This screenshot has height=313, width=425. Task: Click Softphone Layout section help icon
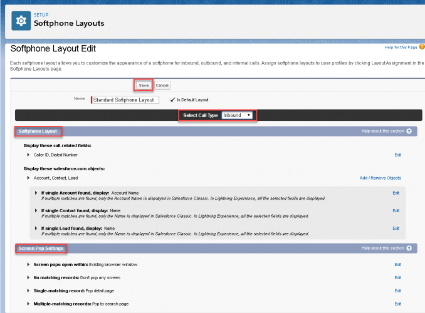tap(409, 131)
